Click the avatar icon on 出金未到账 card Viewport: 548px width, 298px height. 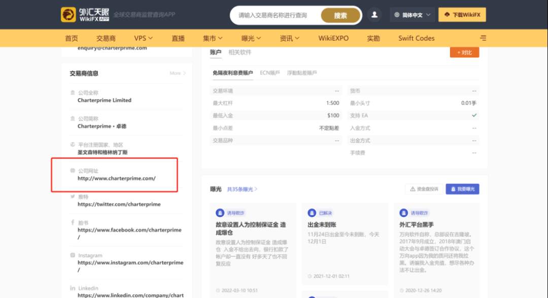312,212
